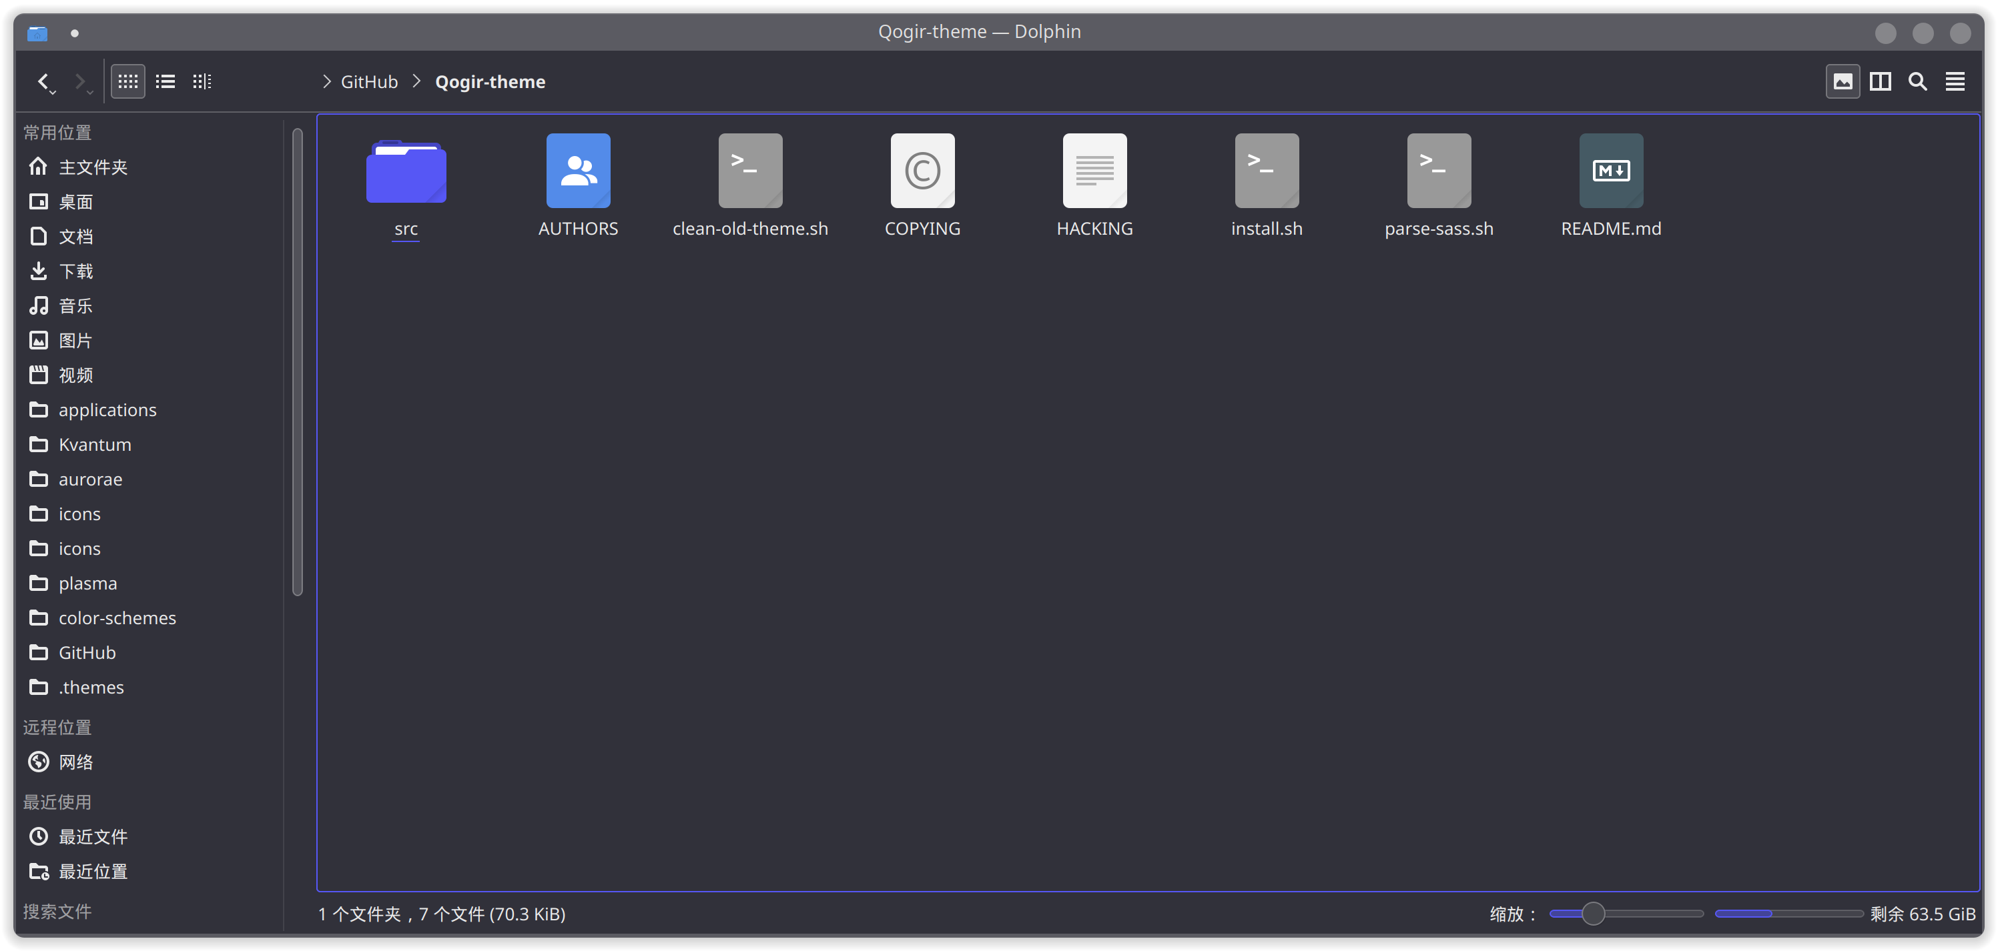Image resolution: width=1998 pixels, height=951 pixels.
Task: Open the search bar in Dolphin
Action: point(1917,81)
